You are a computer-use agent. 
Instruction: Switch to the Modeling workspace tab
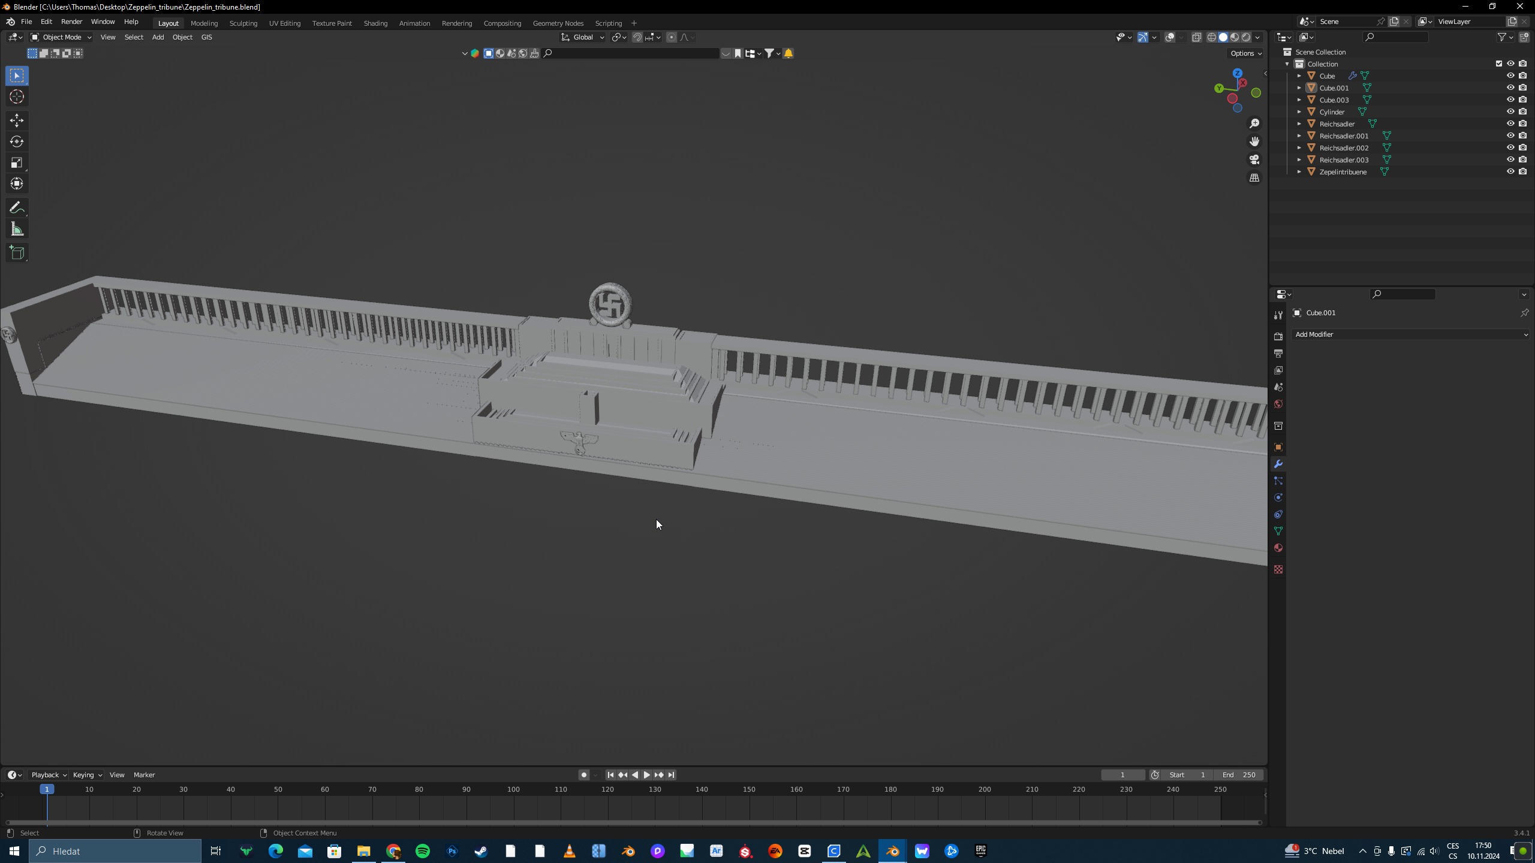click(204, 23)
